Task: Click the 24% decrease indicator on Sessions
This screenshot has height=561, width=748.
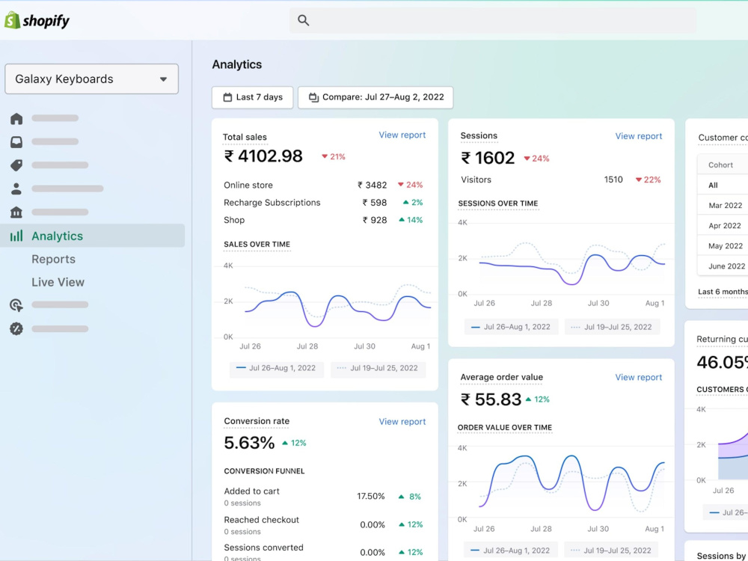Action: coord(536,159)
